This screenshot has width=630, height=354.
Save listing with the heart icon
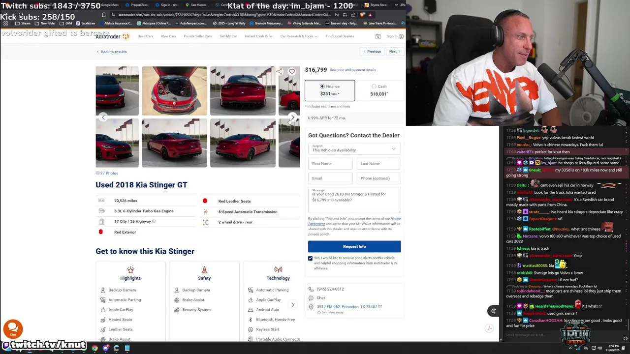[292, 72]
